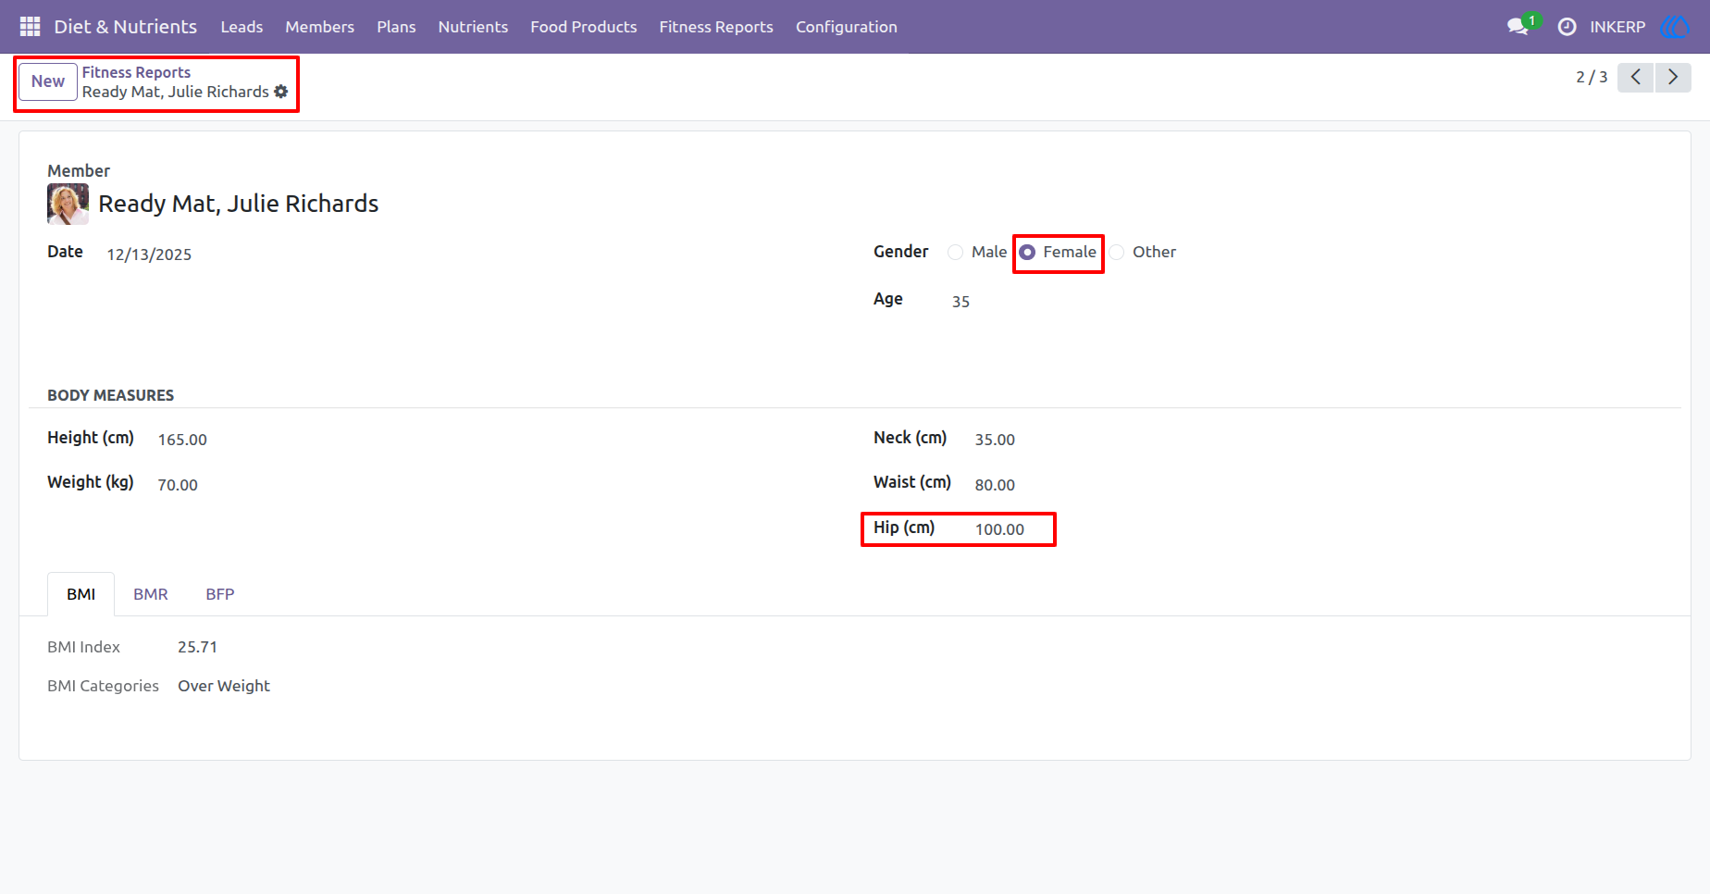Click the user avatar icon beside INKERP
This screenshot has height=894, width=1710.
[x=1676, y=27]
